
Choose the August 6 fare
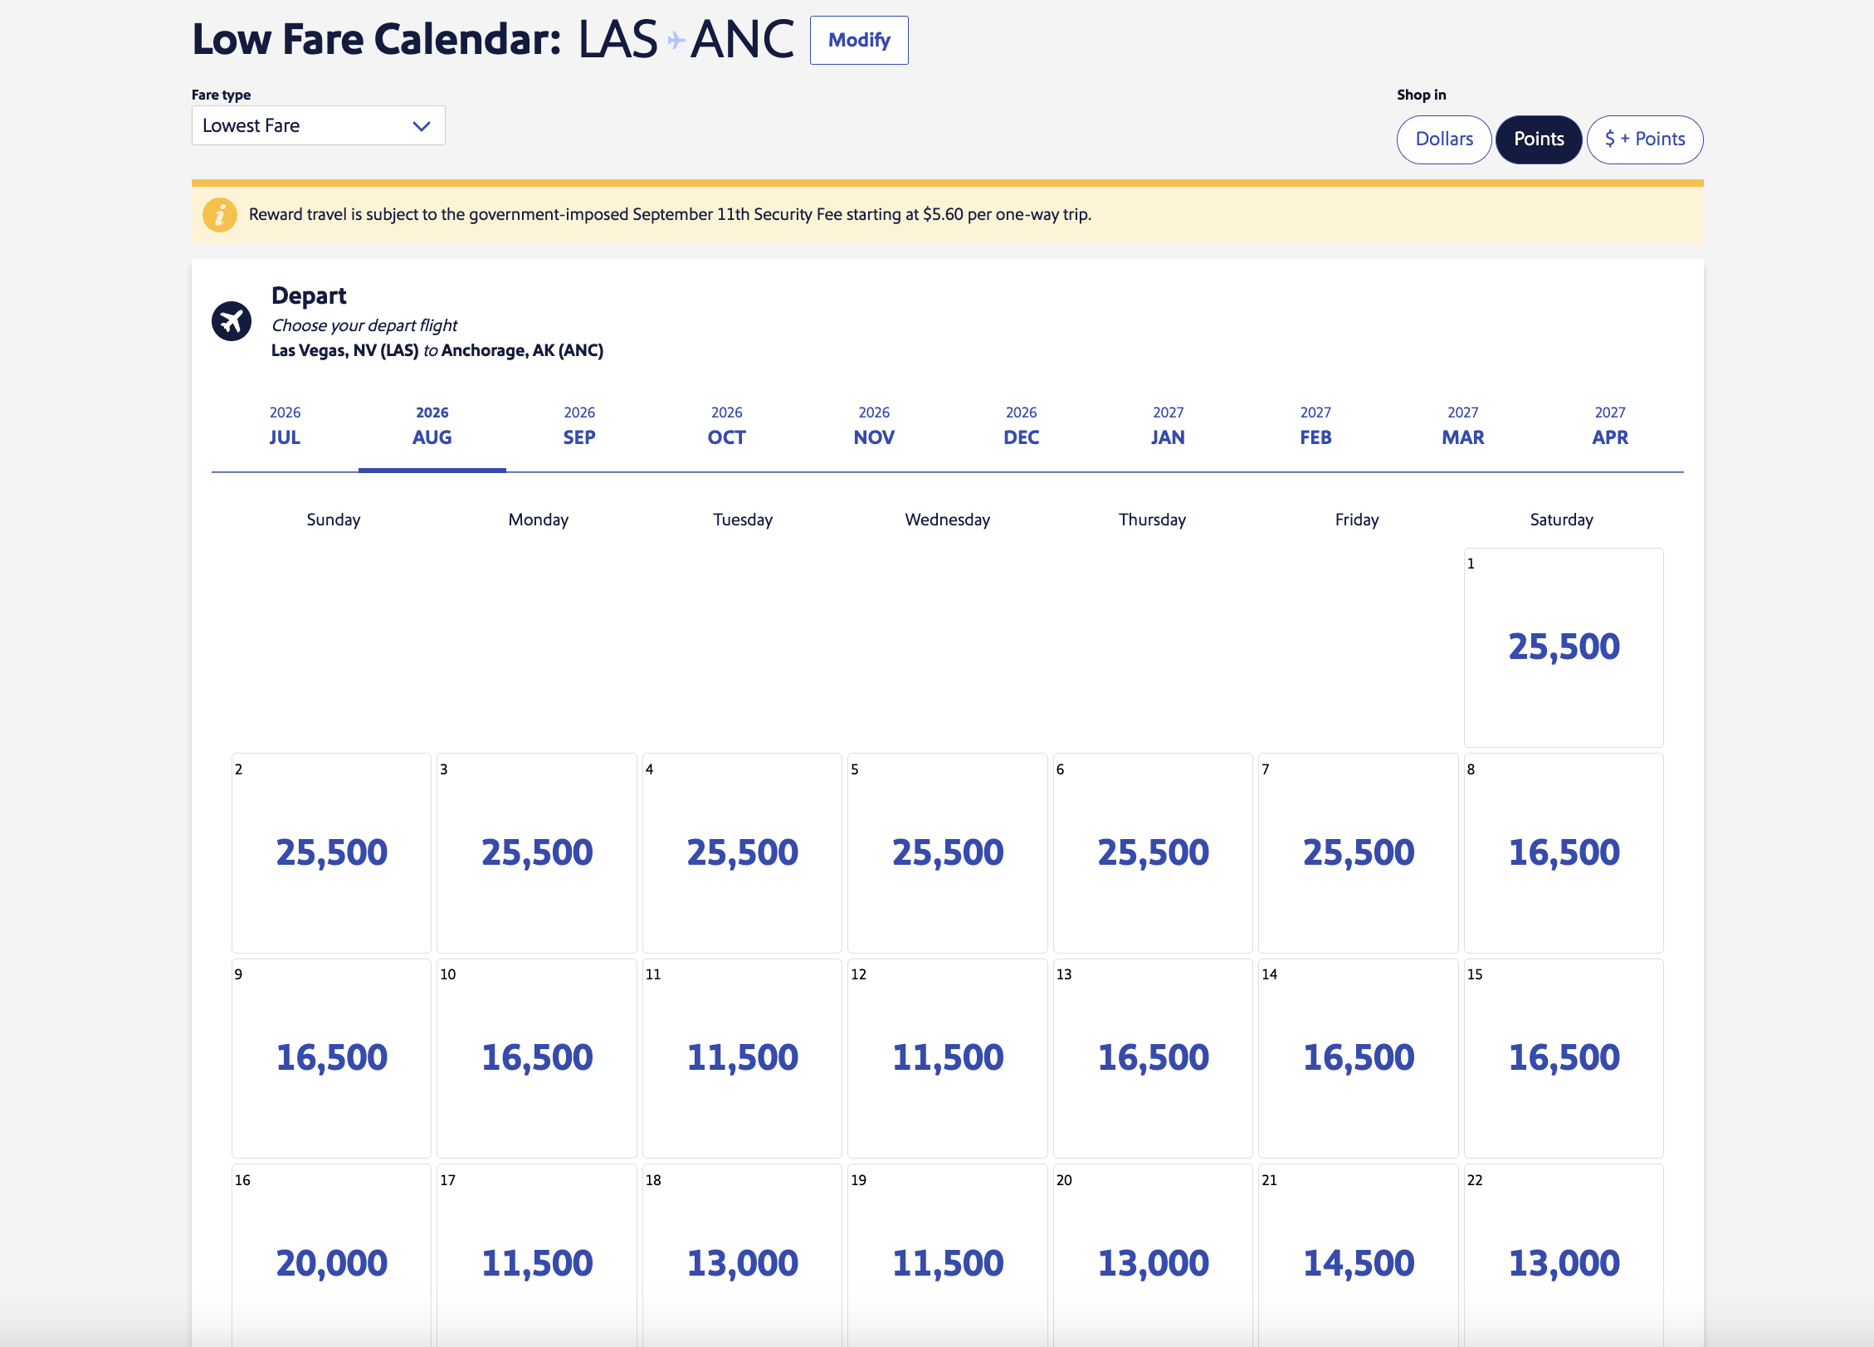[x=1153, y=853]
